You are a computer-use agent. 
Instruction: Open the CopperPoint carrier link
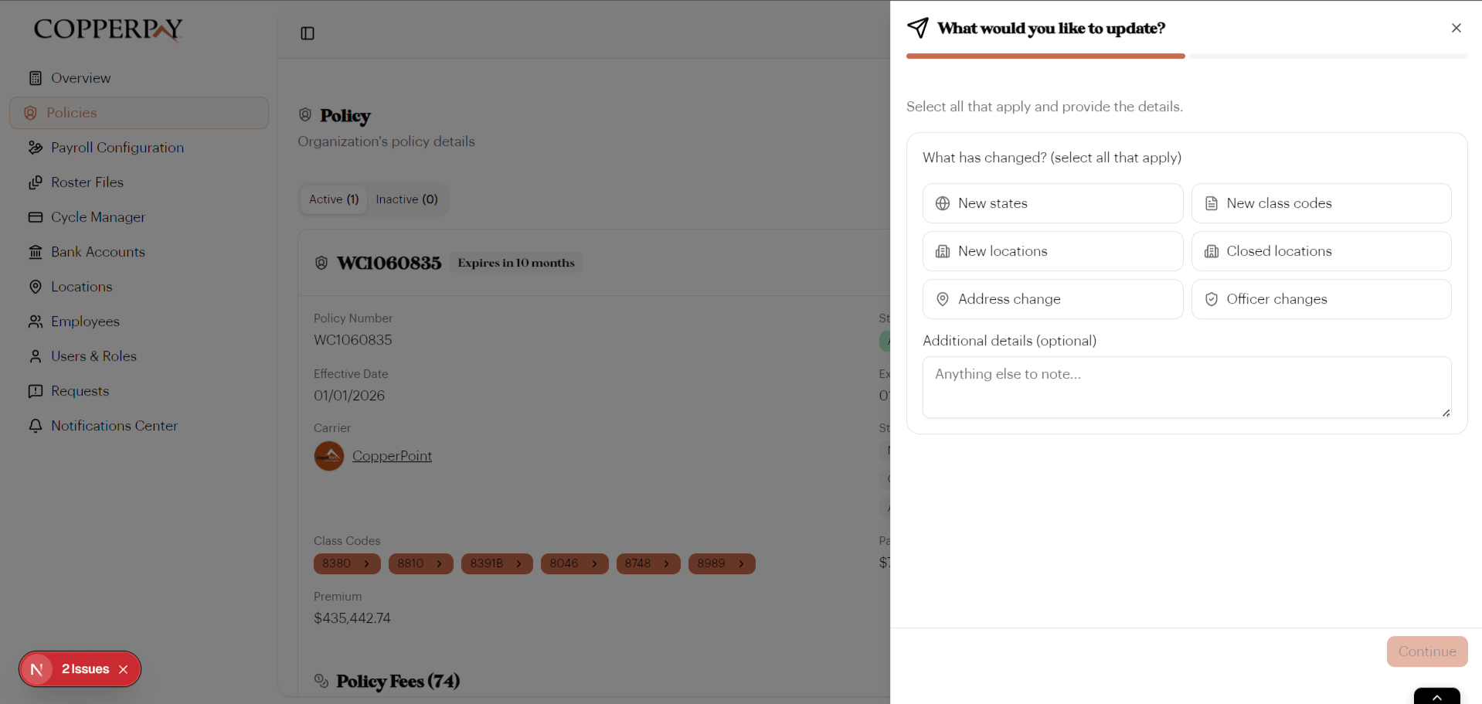point(392,456)
